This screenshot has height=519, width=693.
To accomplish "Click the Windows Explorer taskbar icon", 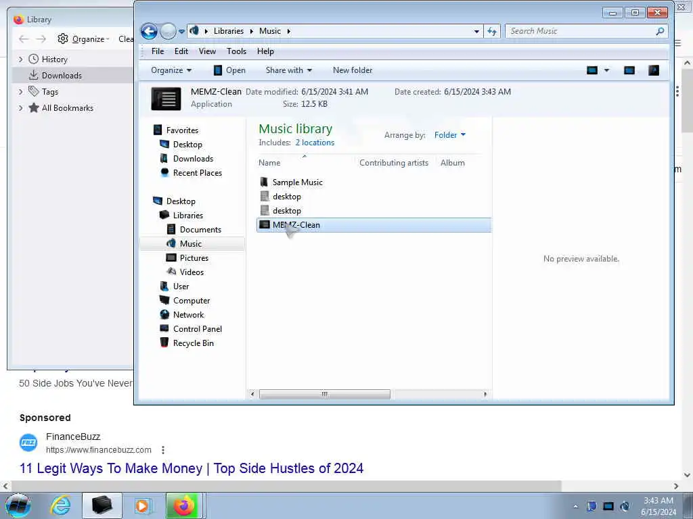I will [x=102, y=505].
